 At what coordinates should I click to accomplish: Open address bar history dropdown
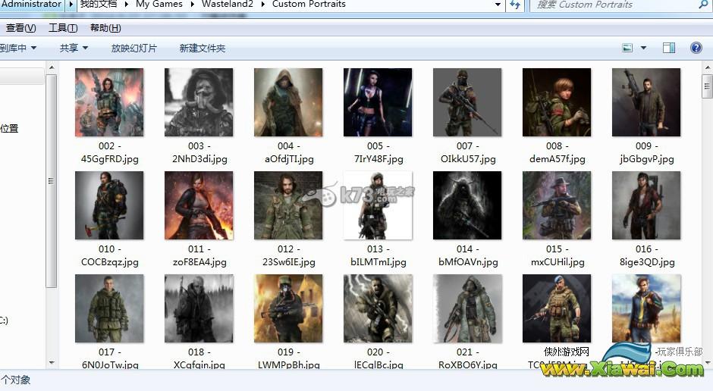(x=498, y=5)
